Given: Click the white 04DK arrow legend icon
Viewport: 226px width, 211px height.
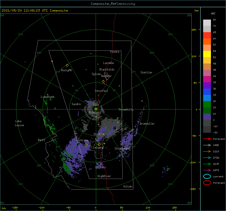Looking at the screenshot, I should coord(207,145).
